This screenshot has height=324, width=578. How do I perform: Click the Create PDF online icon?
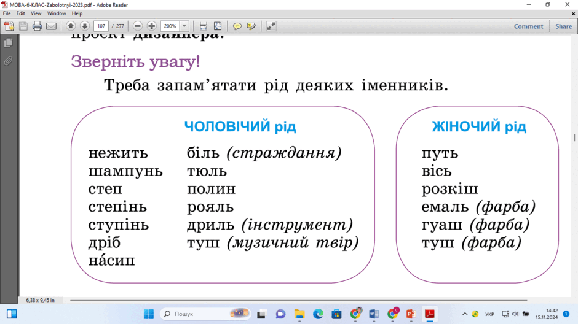(x=9, y=26)
